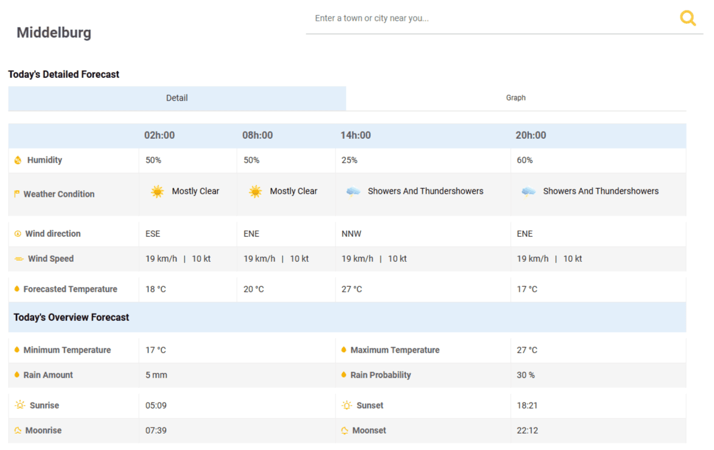Select the 25% humidity value
Screen dimensions: 714x450
click(349, 160)
